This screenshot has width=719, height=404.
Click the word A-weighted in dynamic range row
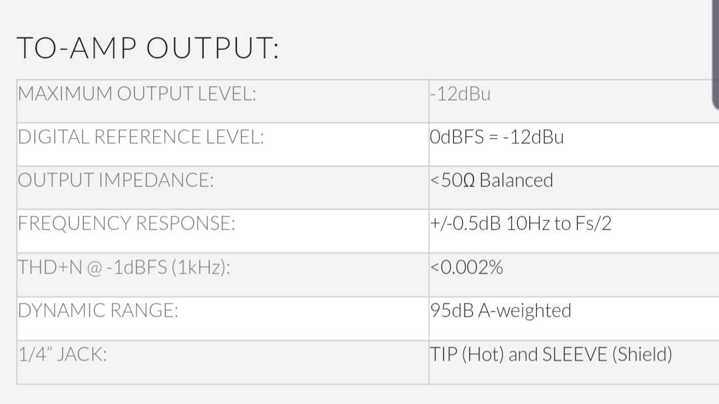point(525,310)
